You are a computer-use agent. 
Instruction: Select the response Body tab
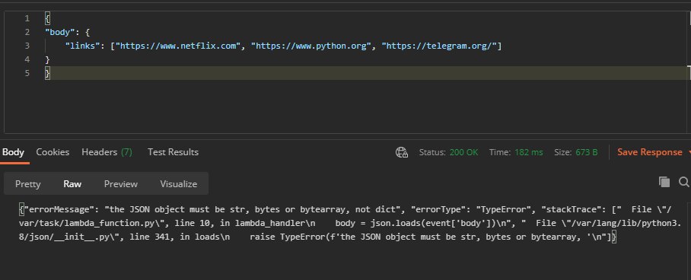(x=13, y=152)
